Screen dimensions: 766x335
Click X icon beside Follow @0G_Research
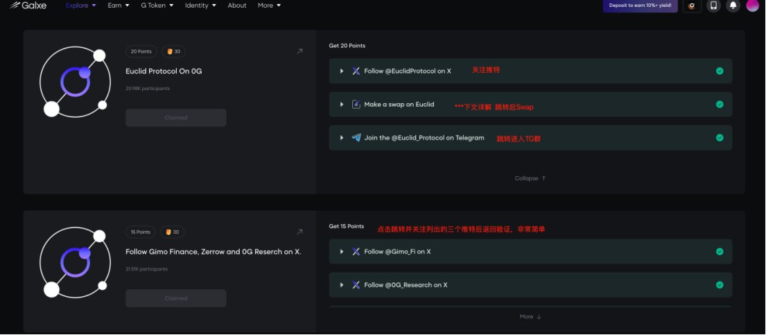(356, 284)
